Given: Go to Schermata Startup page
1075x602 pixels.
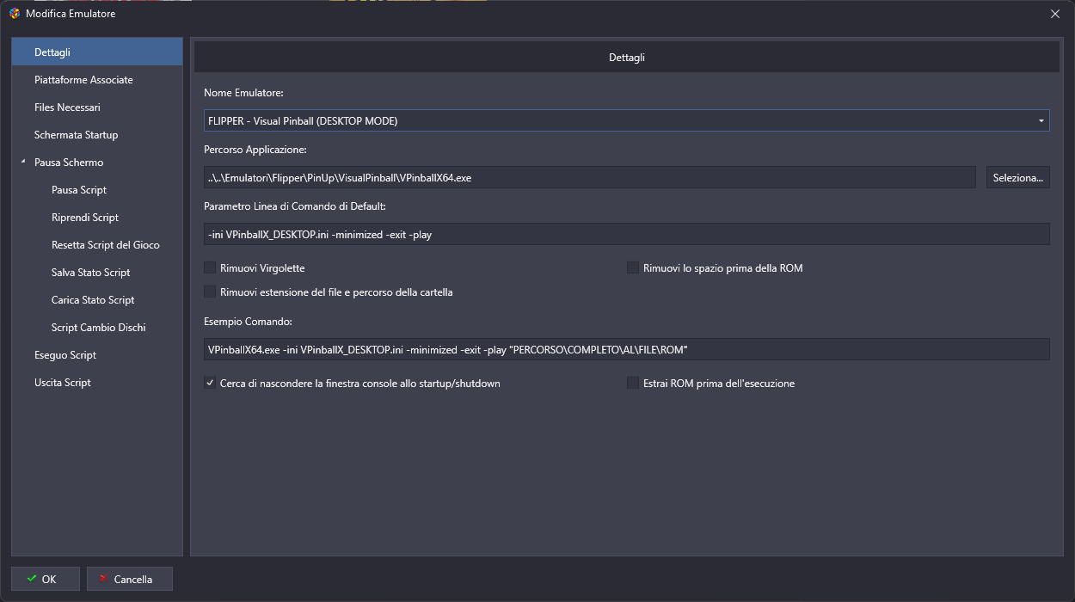Looking at the screenshot, I should pos(76,135).
